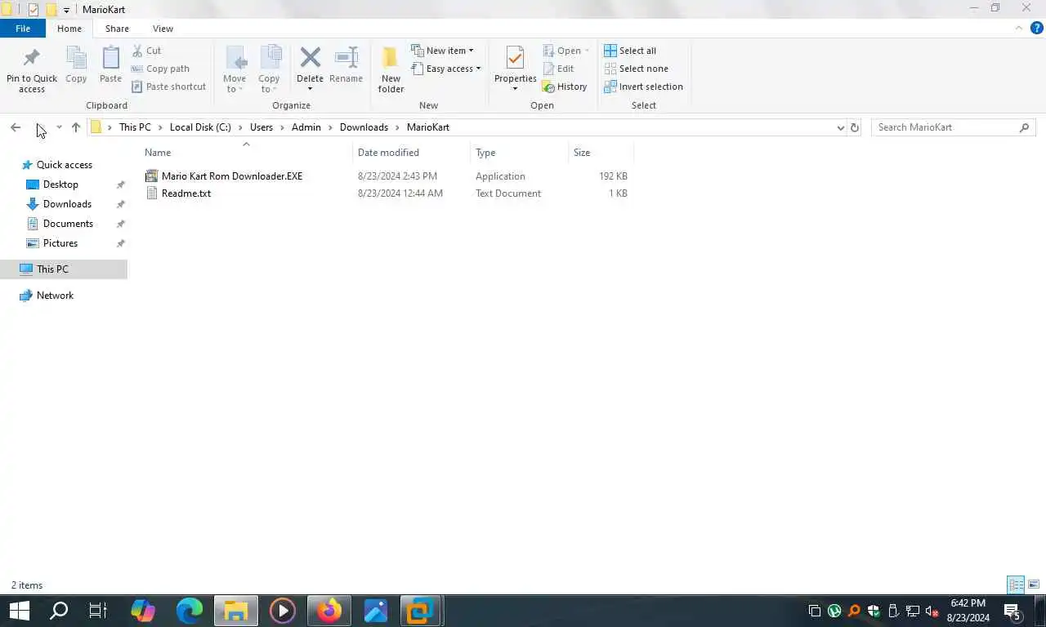1046x627 pixels.
Task: Select Mario Kart Rom Downloader.EXE file
Action: [x=232, y=176]
